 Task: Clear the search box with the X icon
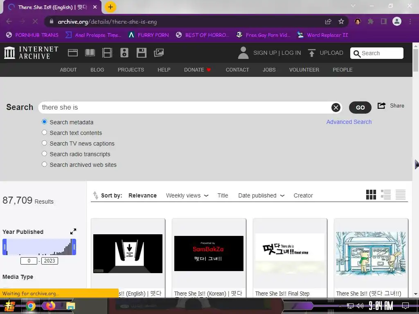point(336,108)
